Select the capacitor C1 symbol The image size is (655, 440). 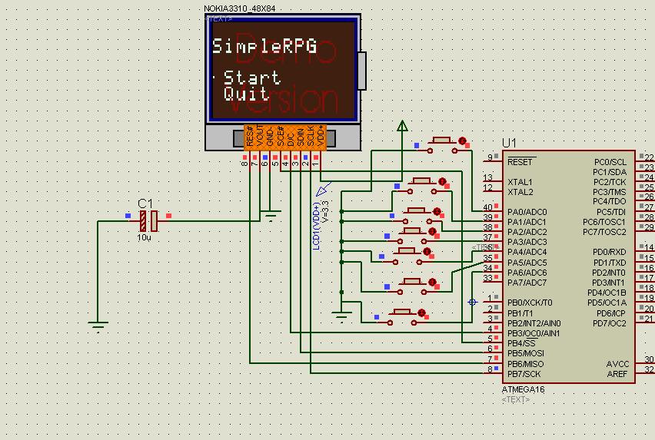click(x=148, y=220)
